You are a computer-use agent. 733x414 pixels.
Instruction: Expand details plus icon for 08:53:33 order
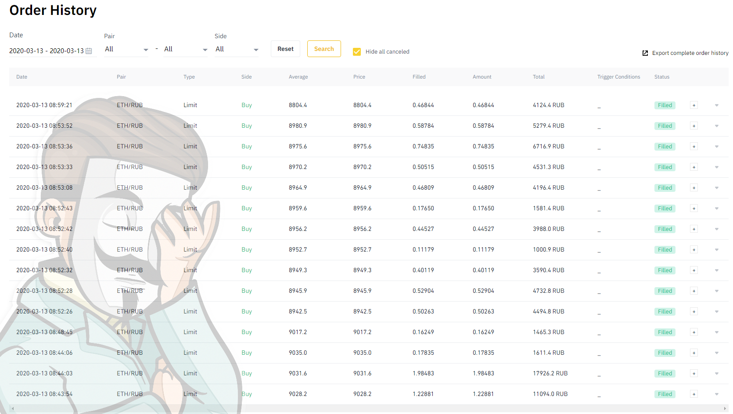point(694,167)
